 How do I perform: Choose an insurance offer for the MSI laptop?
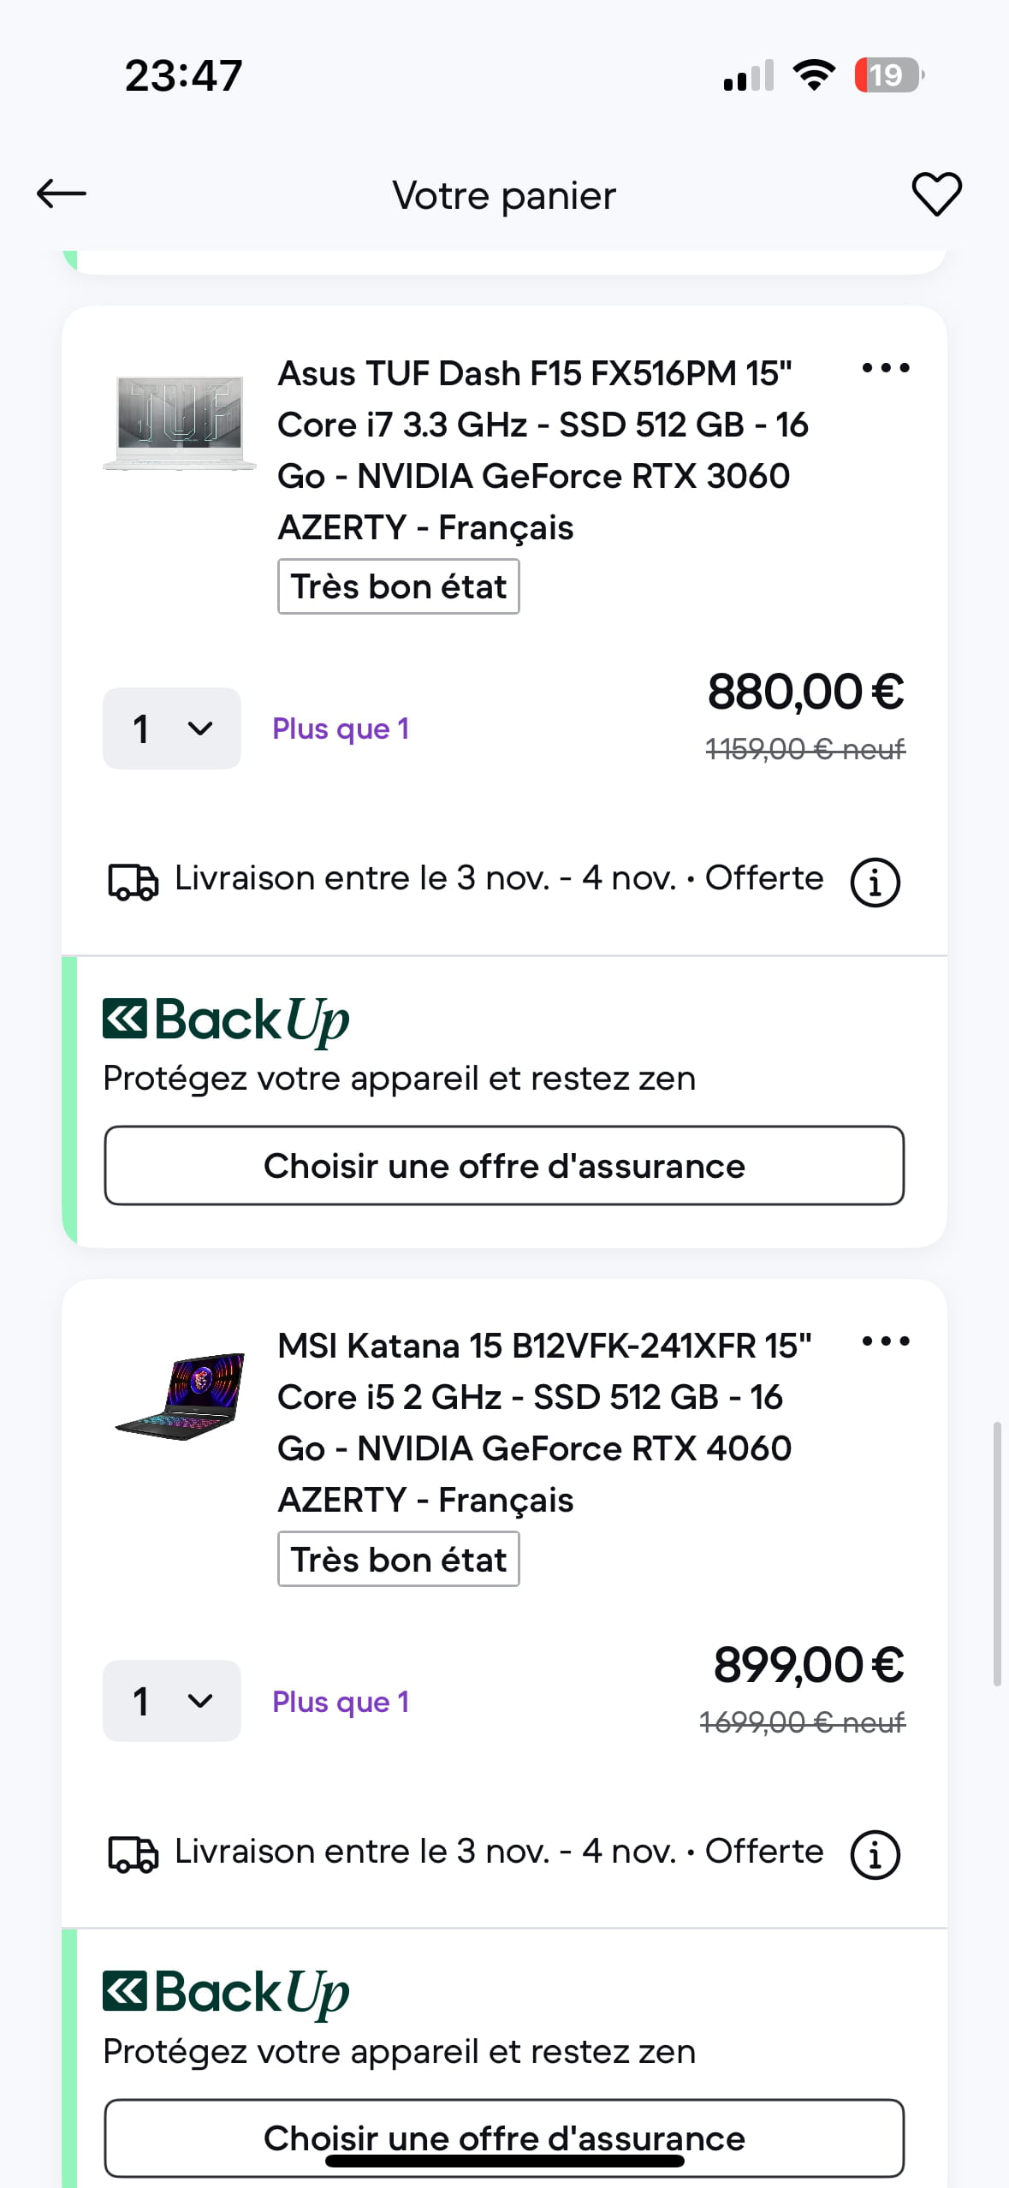504,2137
